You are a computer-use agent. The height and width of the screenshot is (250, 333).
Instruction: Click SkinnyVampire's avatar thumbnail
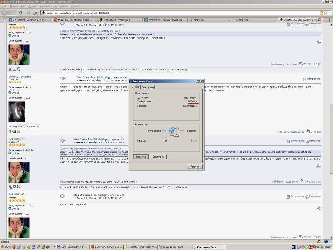[x=17, y=112]
